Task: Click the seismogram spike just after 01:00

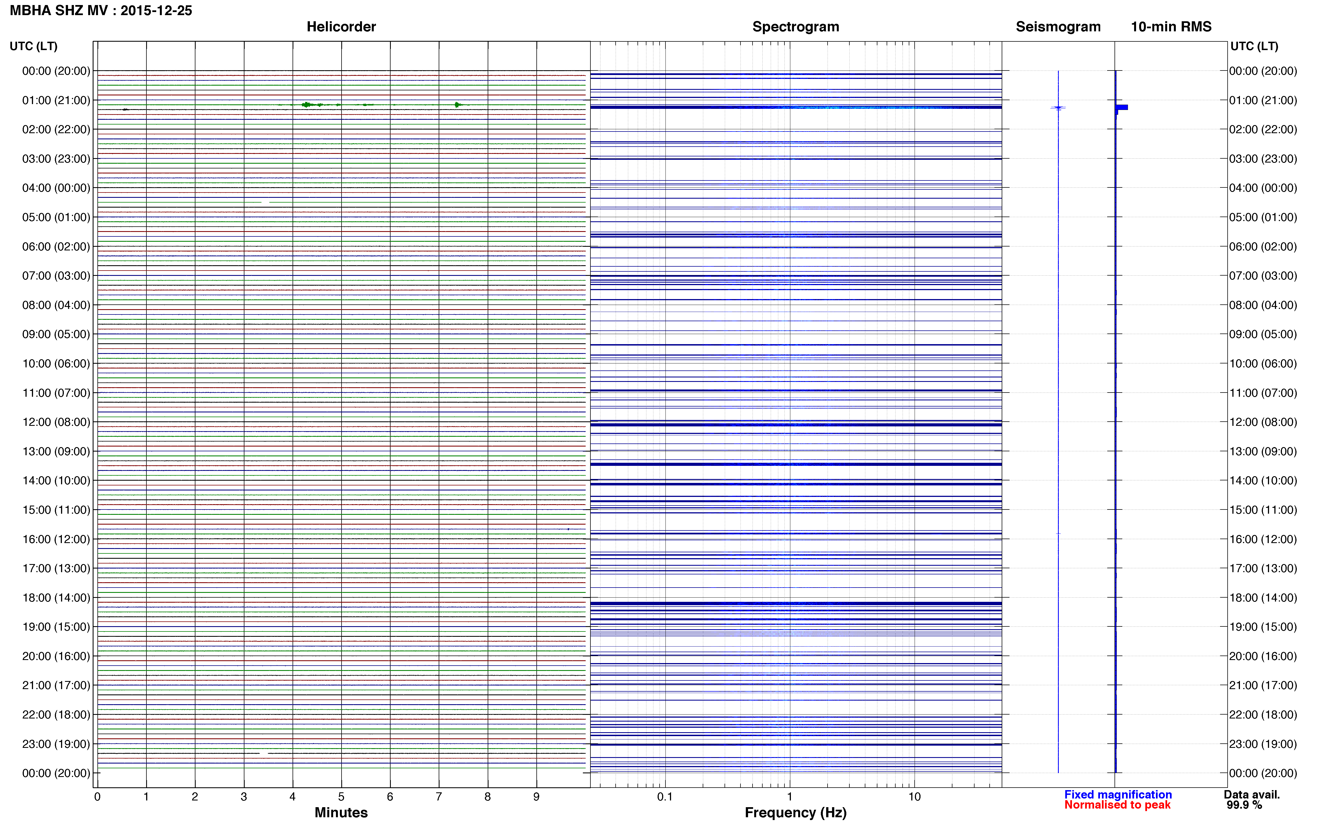Action: pos(1058,108)
